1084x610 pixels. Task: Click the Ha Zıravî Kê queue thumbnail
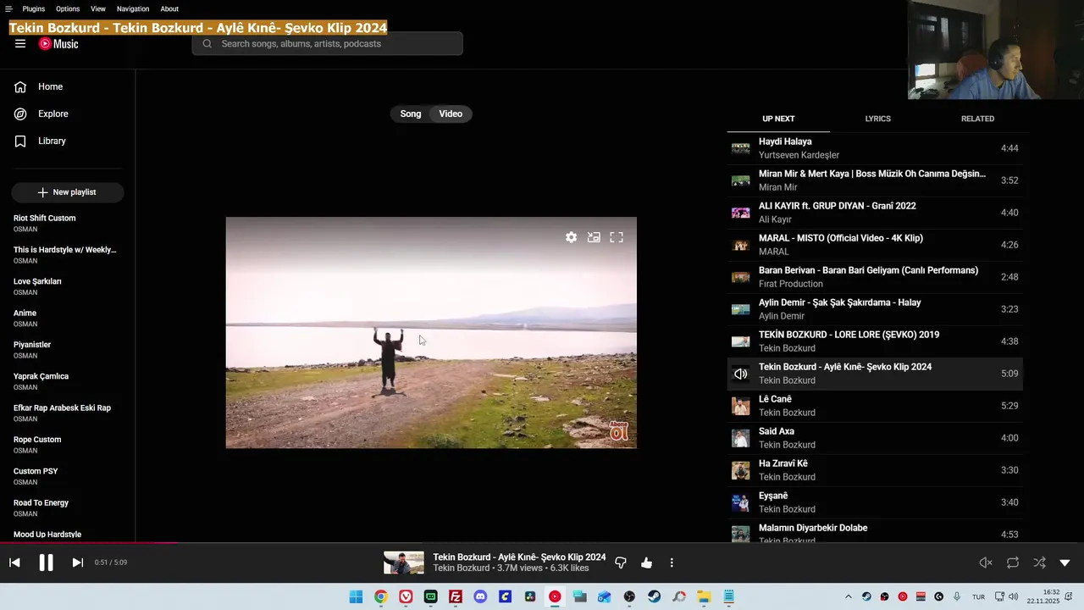(741, 470)
